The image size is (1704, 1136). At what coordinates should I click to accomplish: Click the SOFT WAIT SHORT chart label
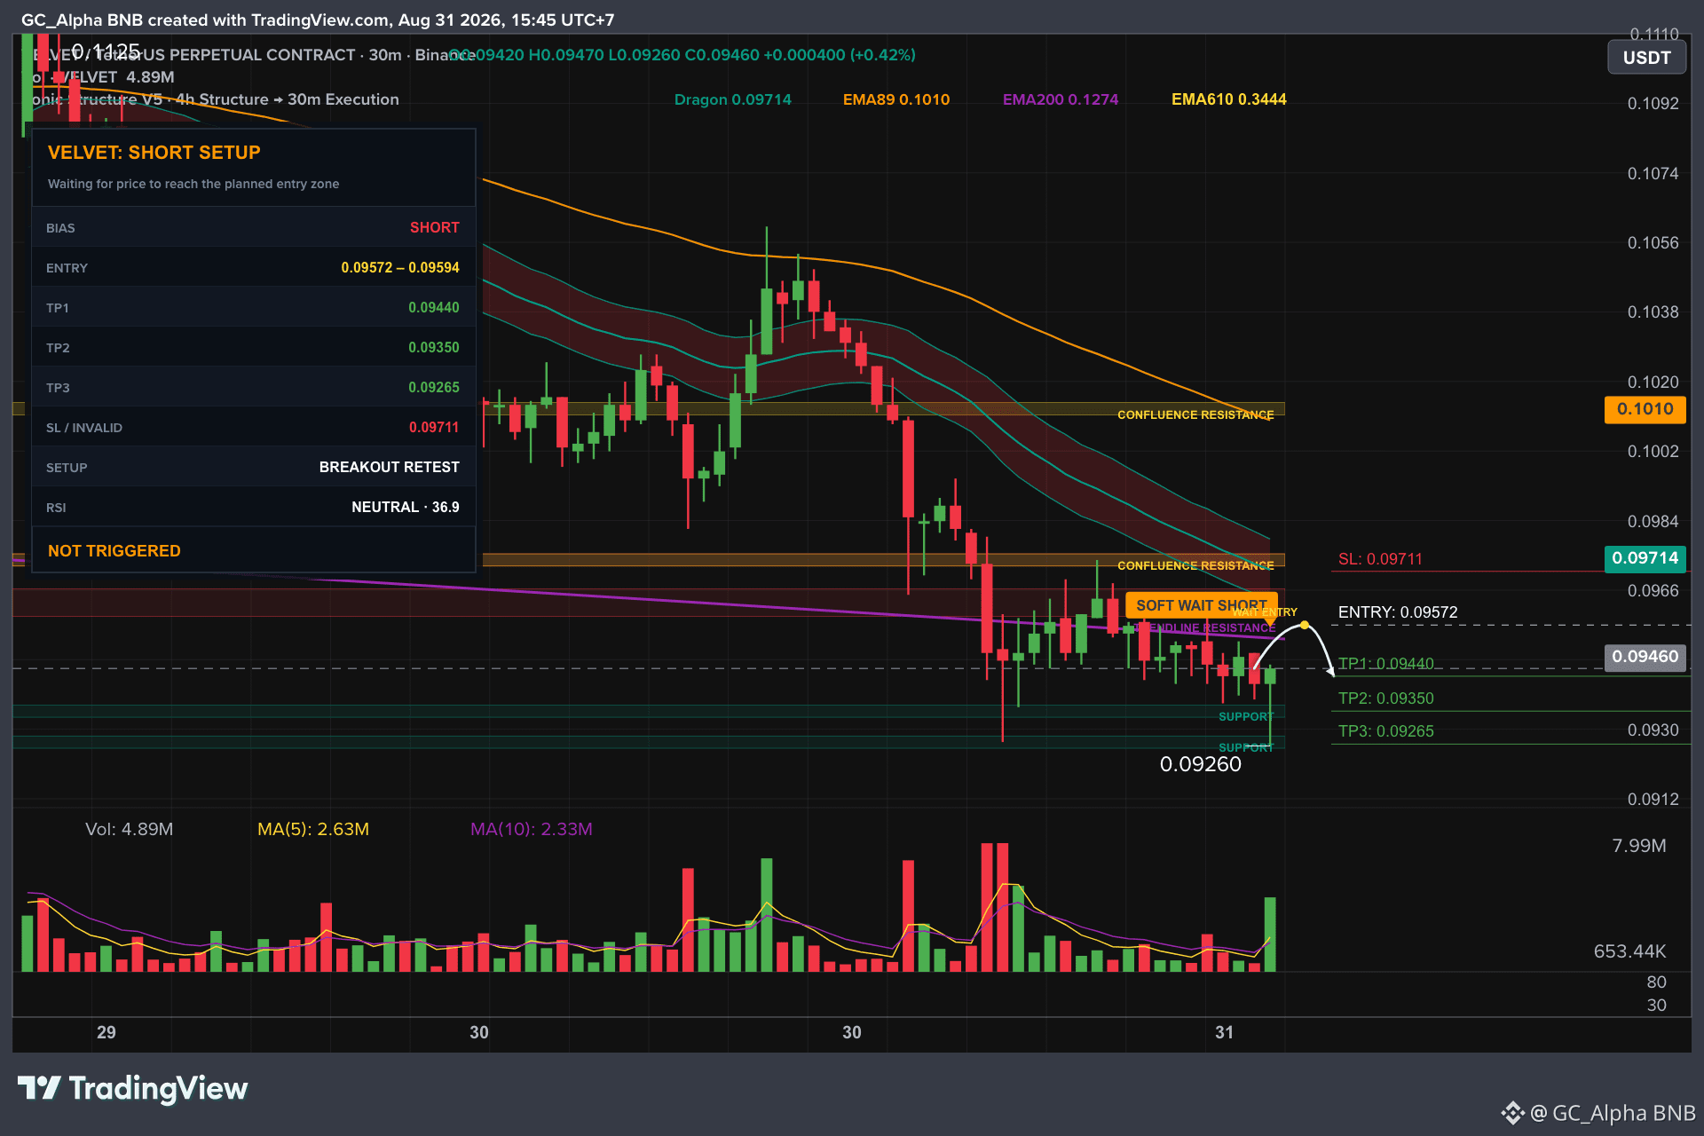1201,605
